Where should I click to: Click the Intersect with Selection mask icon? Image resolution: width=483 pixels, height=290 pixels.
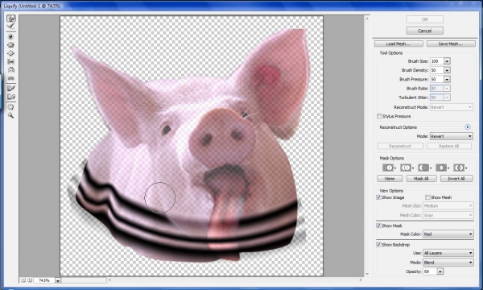pos(442,168)
